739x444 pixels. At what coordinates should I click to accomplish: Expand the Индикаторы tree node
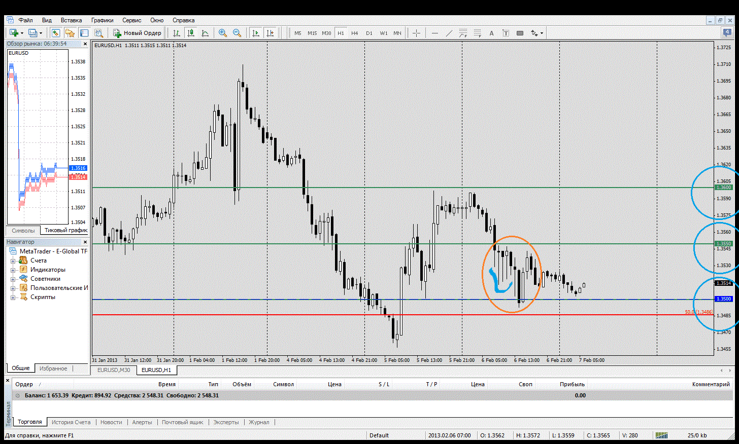tap(13, 270)
